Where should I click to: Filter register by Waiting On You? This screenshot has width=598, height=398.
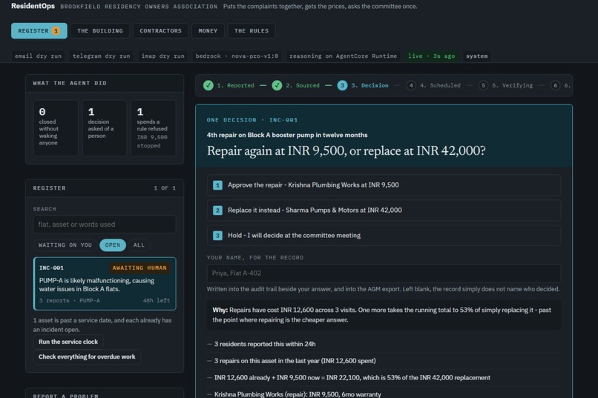coord(65,245)
